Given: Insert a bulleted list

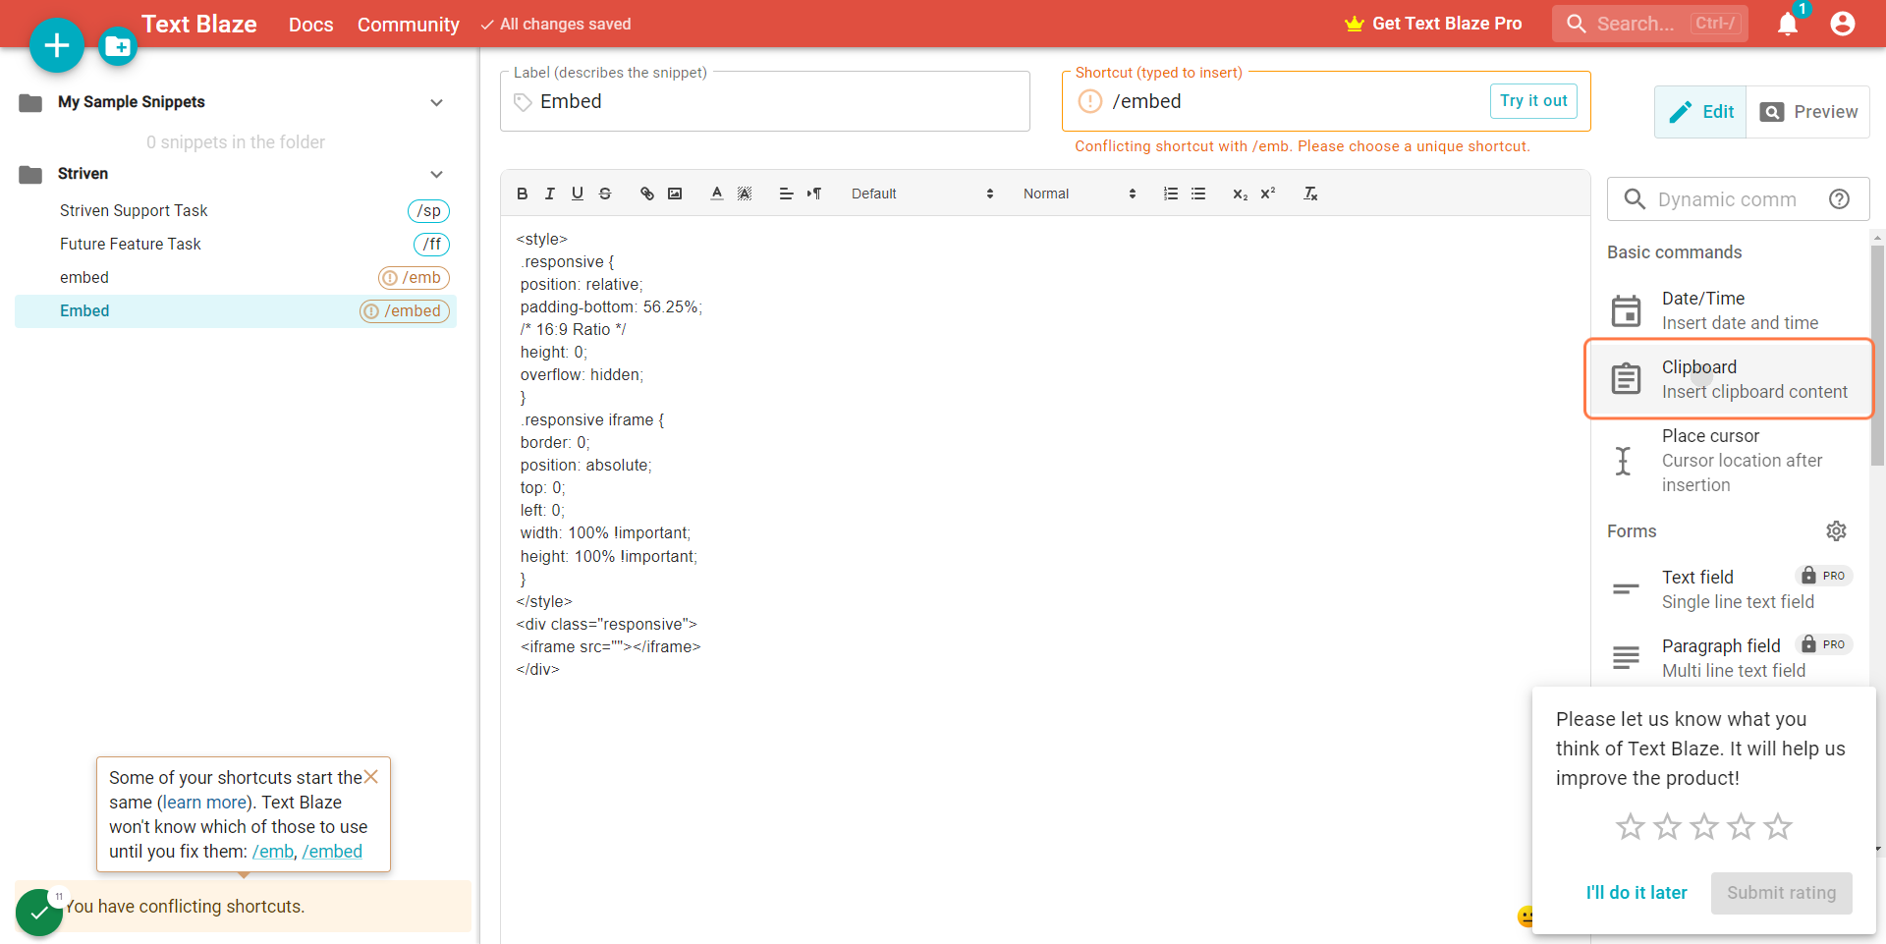Looking at the screenshot, I should pyautogui.click(x=1198, y=194).
